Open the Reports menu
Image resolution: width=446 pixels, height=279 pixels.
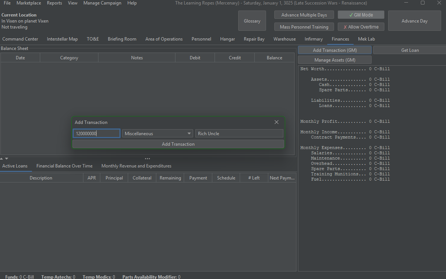(54, 3)
